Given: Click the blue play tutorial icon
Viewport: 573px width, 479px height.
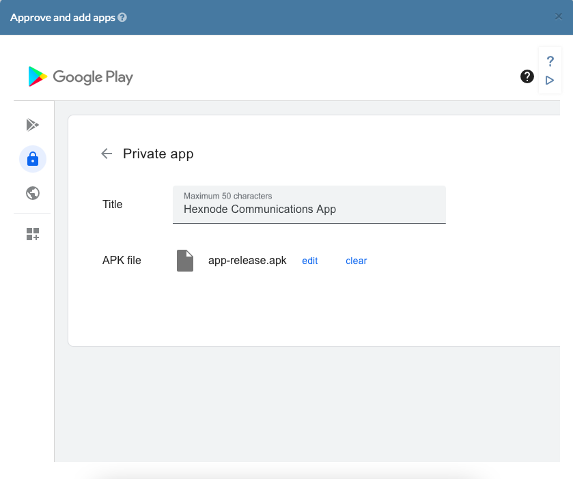Looking at the screenshot, I should [x=550, y=81].
